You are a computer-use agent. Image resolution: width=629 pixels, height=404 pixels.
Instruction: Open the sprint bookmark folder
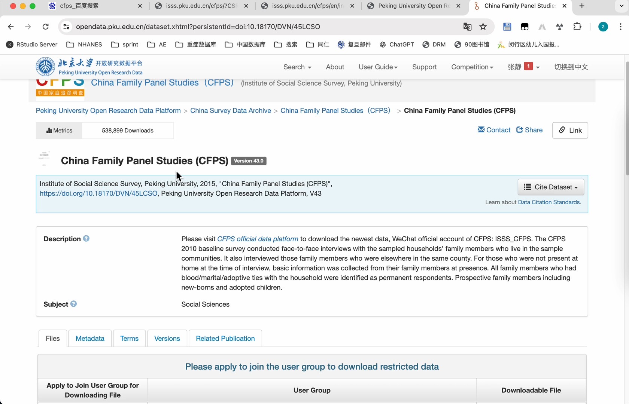coord(125,45)
